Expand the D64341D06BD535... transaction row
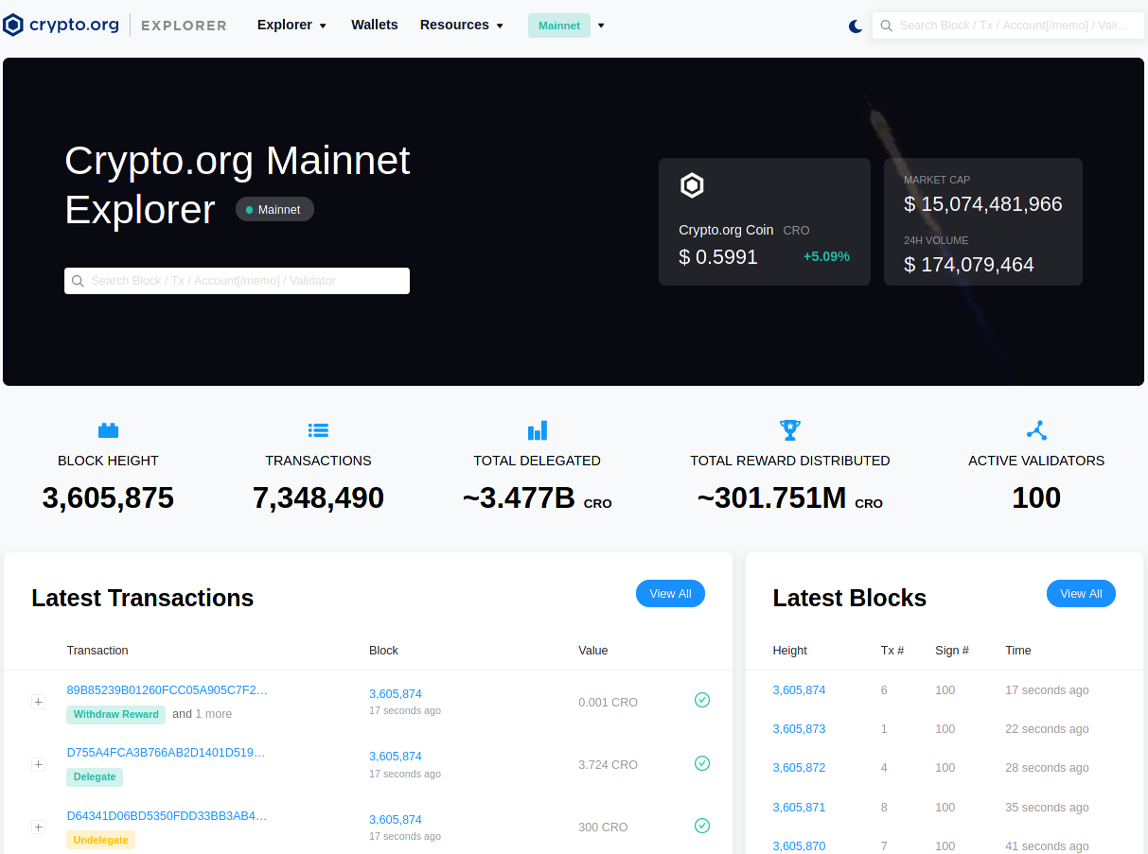 [x=39, y=828]
